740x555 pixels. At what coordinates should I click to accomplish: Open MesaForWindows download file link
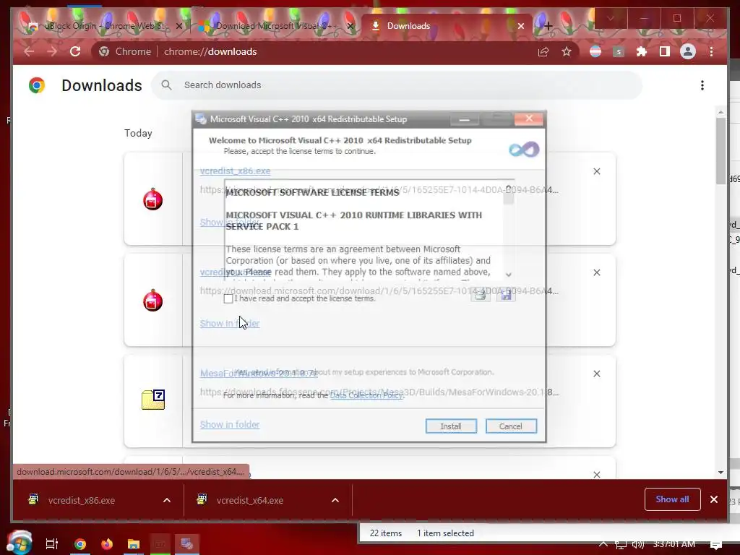[259, 374]
